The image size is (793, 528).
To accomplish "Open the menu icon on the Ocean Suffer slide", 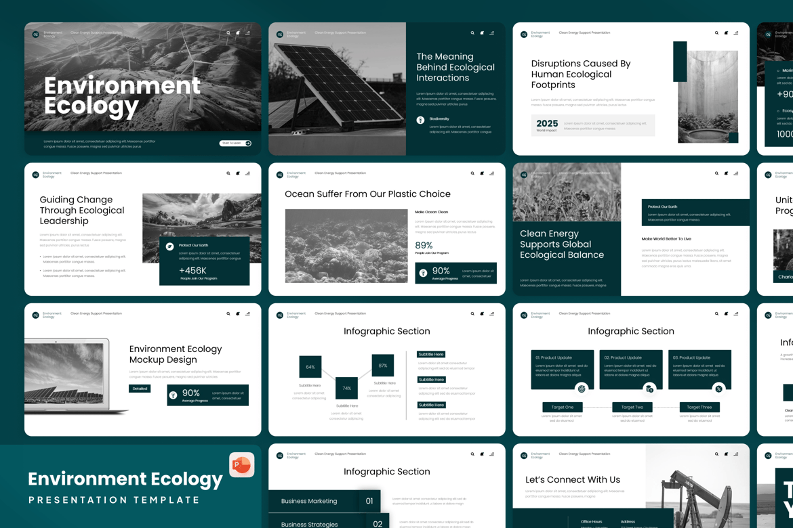I will (491, 173).
